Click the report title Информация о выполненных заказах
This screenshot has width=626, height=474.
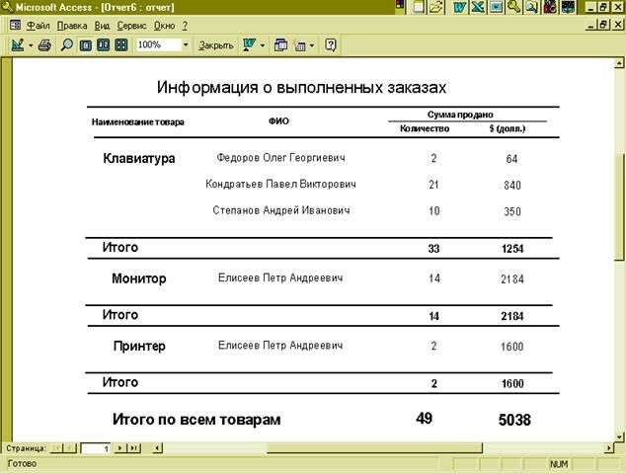pos(301,87)
